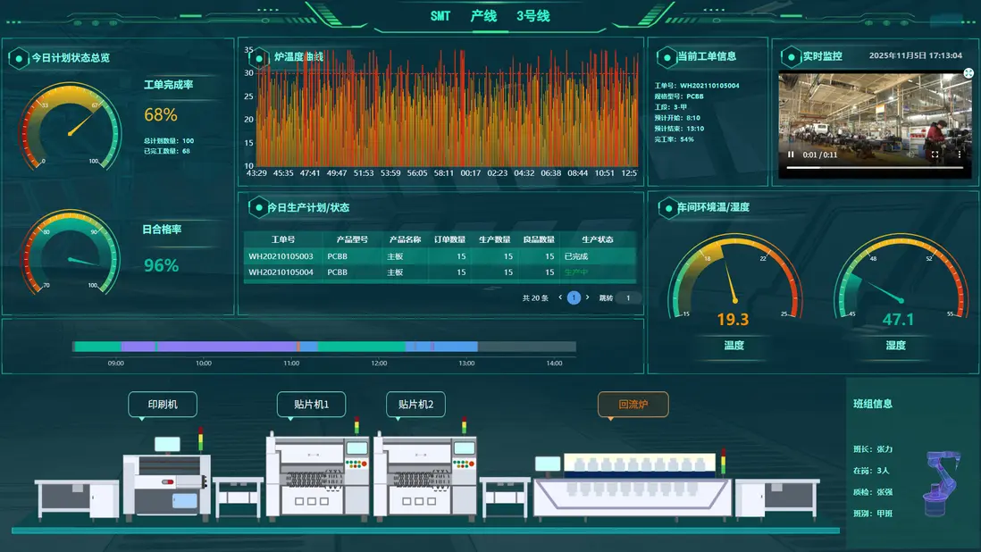Screen dimensions: 981x552
Task: Click the hexagon icon beside 当前工单信息
Action: (667, 57)
